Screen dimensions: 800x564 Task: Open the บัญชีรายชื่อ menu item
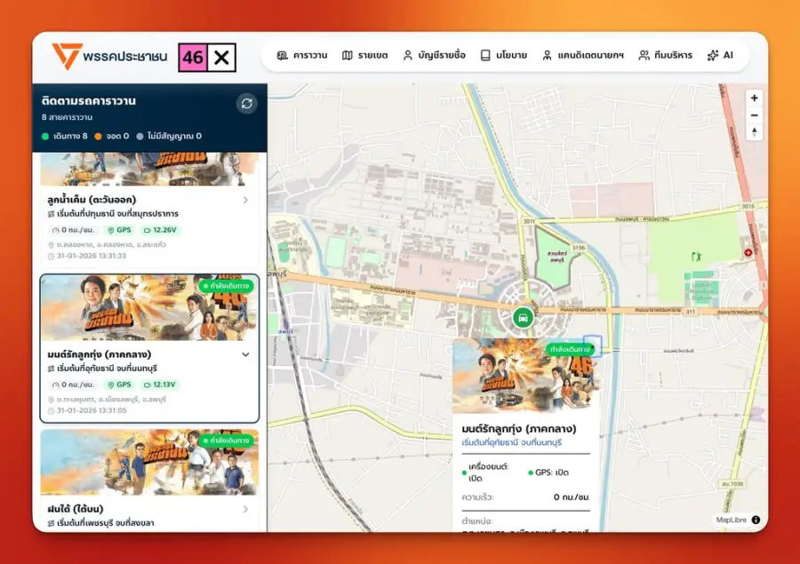434,55
